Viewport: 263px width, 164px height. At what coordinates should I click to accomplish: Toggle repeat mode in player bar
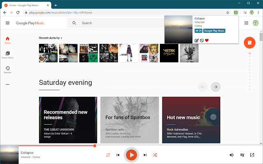(108, 155)
